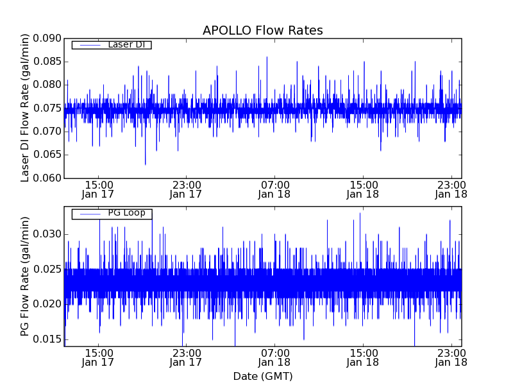Select the "PG Loop" legend label
Screen dimensions: 513x385
126,213
